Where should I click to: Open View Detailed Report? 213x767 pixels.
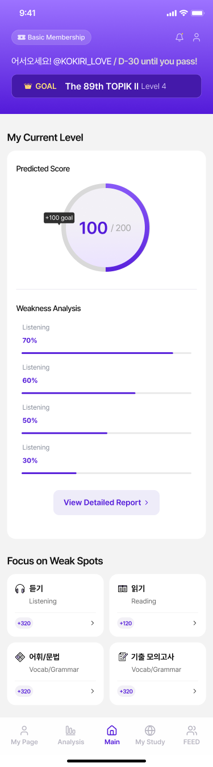coord(106,503)
